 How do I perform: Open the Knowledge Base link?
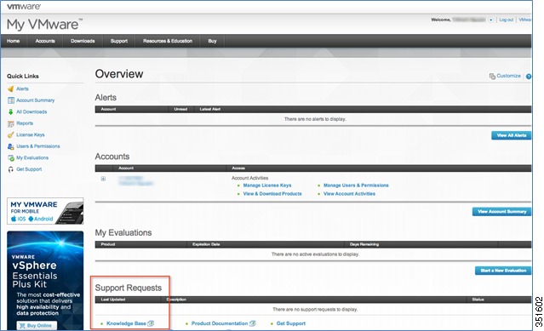click(x=126, y=323)
